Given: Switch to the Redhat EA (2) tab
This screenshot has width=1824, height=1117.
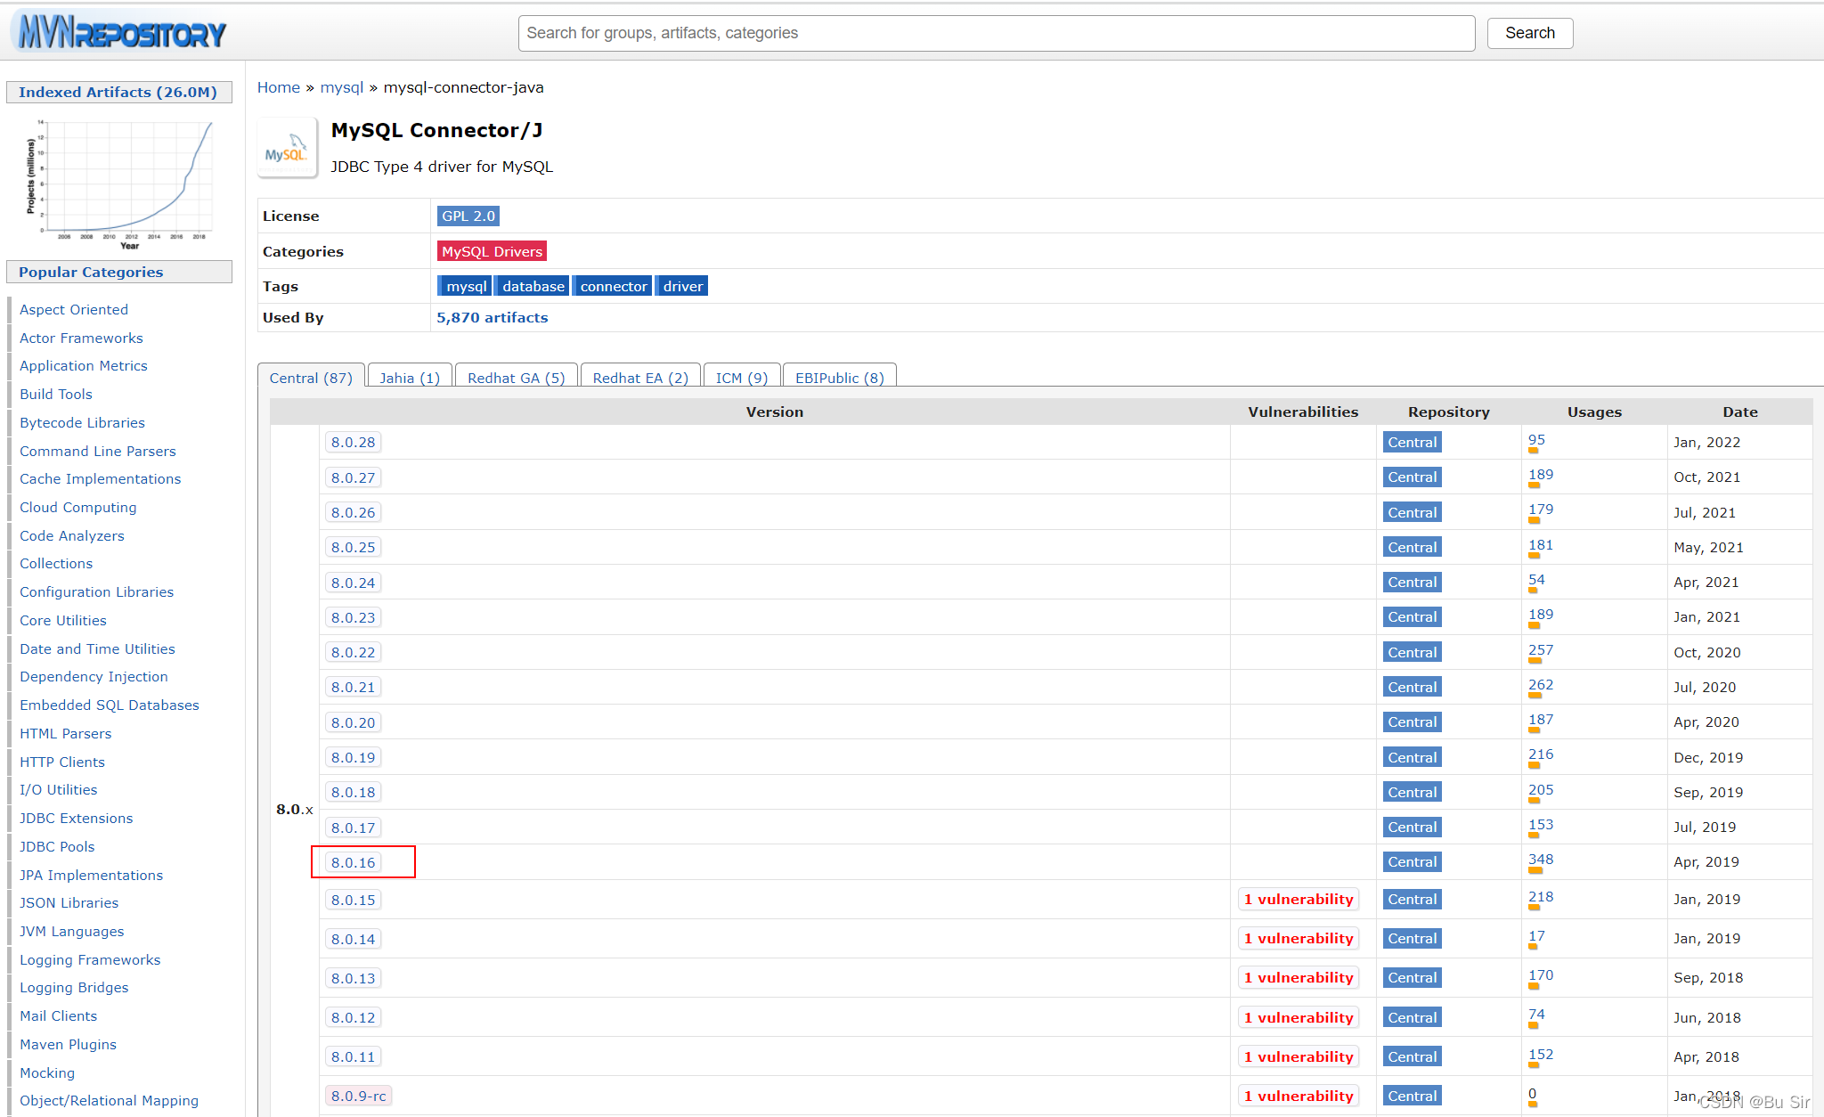Looking at the screenshot, I should click(640, 378).
